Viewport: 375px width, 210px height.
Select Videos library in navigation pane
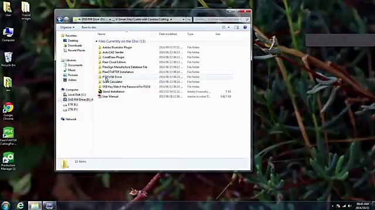(x=70, y=80)
